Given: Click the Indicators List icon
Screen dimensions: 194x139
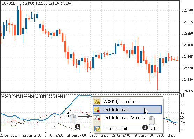Looking at the screenshot, I should point(97,129).
